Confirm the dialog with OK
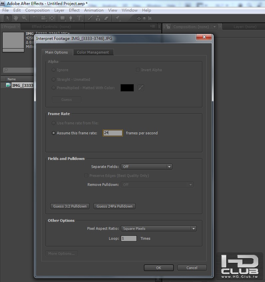 [158, 268]
